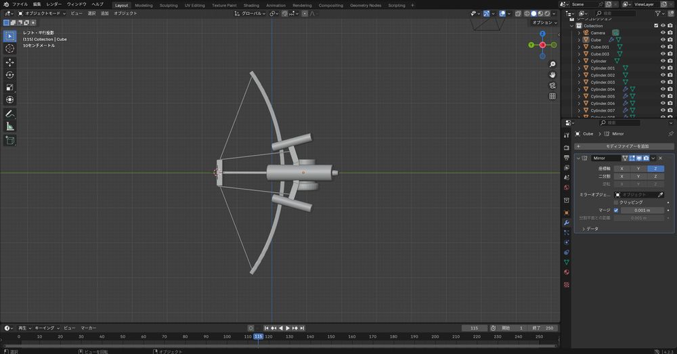Select the Rotate tool
This screenshot has width=677, height=354.
click(x=10, y=75)
